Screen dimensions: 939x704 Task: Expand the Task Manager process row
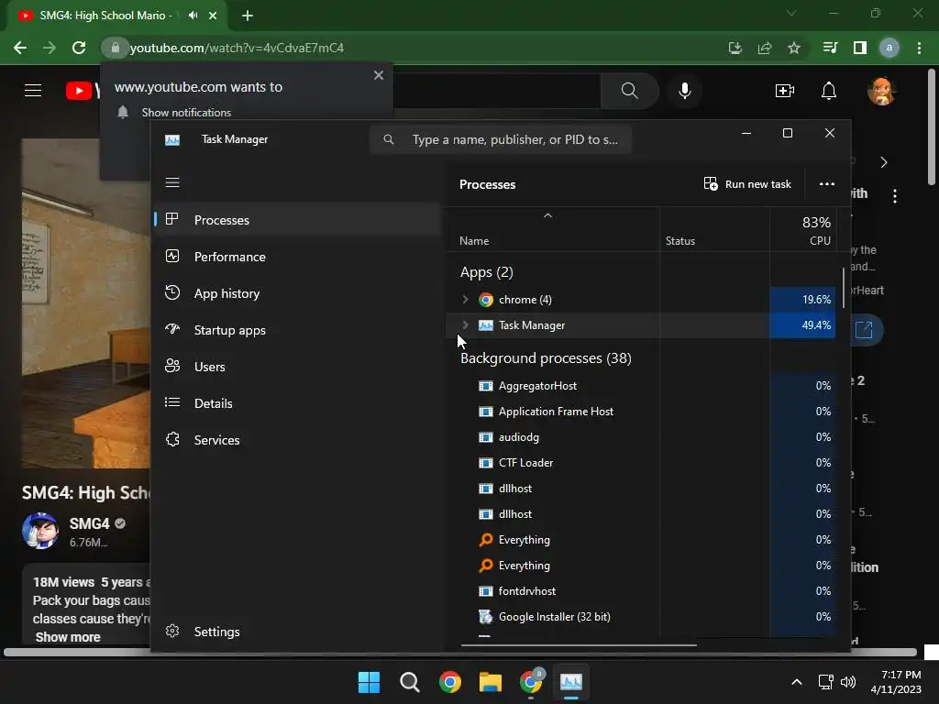[465, 325]
